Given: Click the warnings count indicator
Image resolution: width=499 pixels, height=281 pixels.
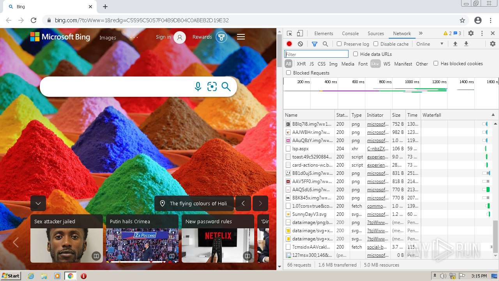Looking at the screenshot, I should click(448, 34).
